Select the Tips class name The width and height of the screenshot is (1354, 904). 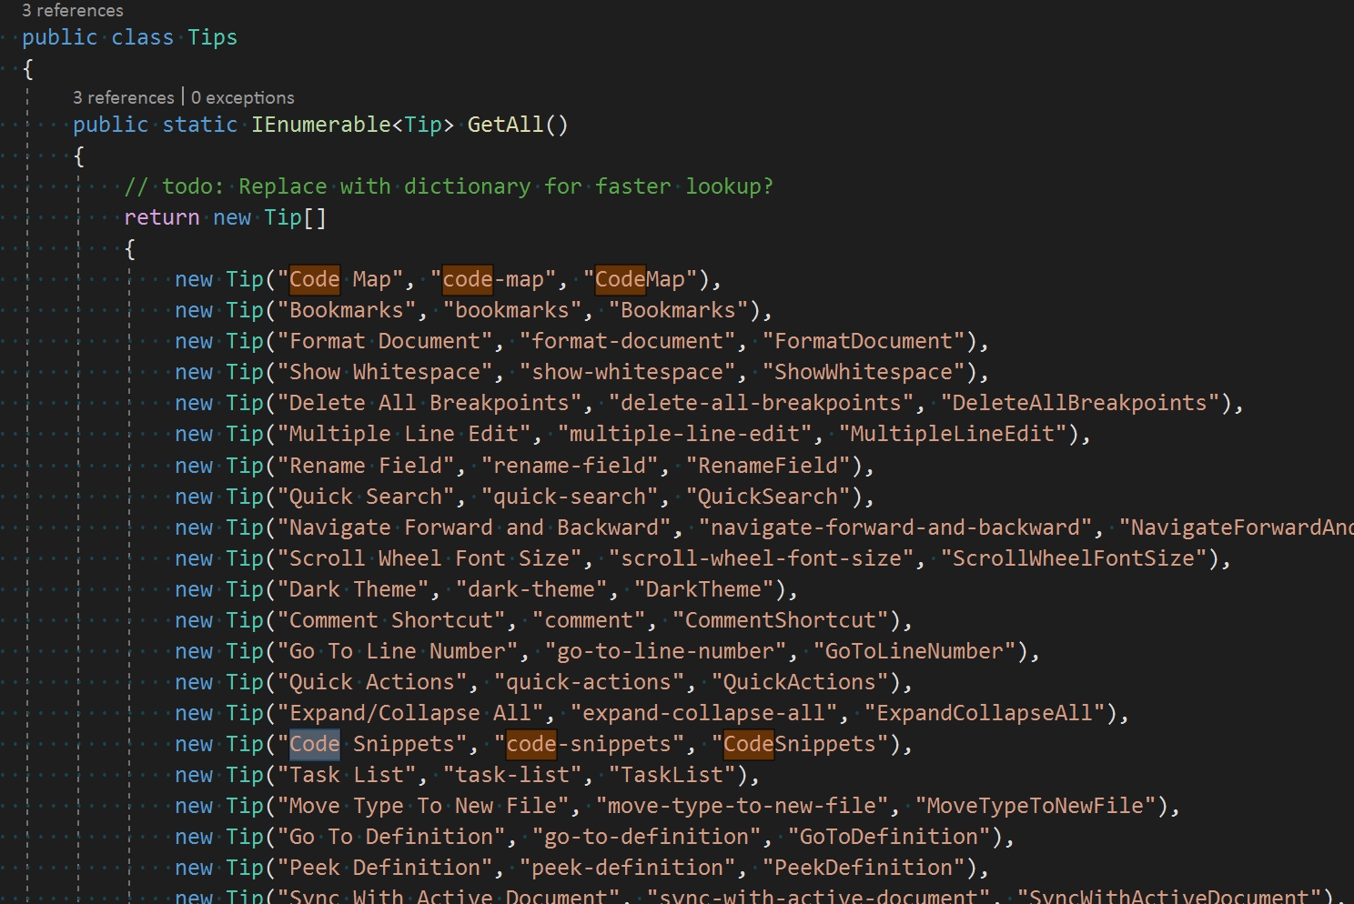point(212,37)
